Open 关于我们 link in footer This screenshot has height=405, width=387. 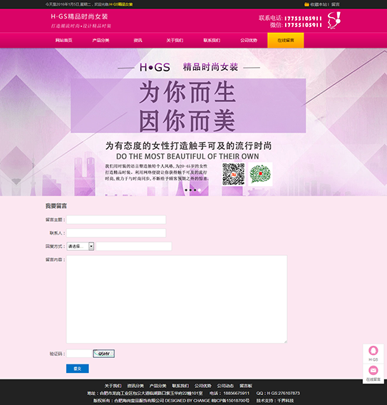pos(113,386)
